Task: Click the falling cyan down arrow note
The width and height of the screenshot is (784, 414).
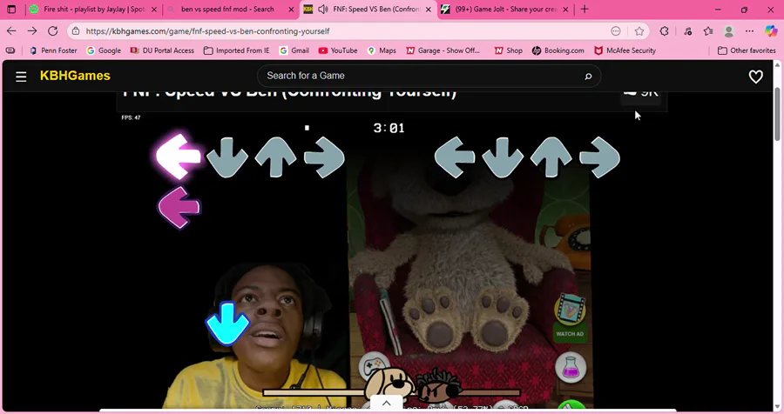Action: click(x=227, y=323)
